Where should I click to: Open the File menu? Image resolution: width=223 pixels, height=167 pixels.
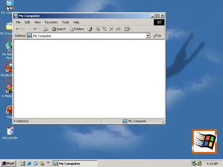[x=18, y=22]
